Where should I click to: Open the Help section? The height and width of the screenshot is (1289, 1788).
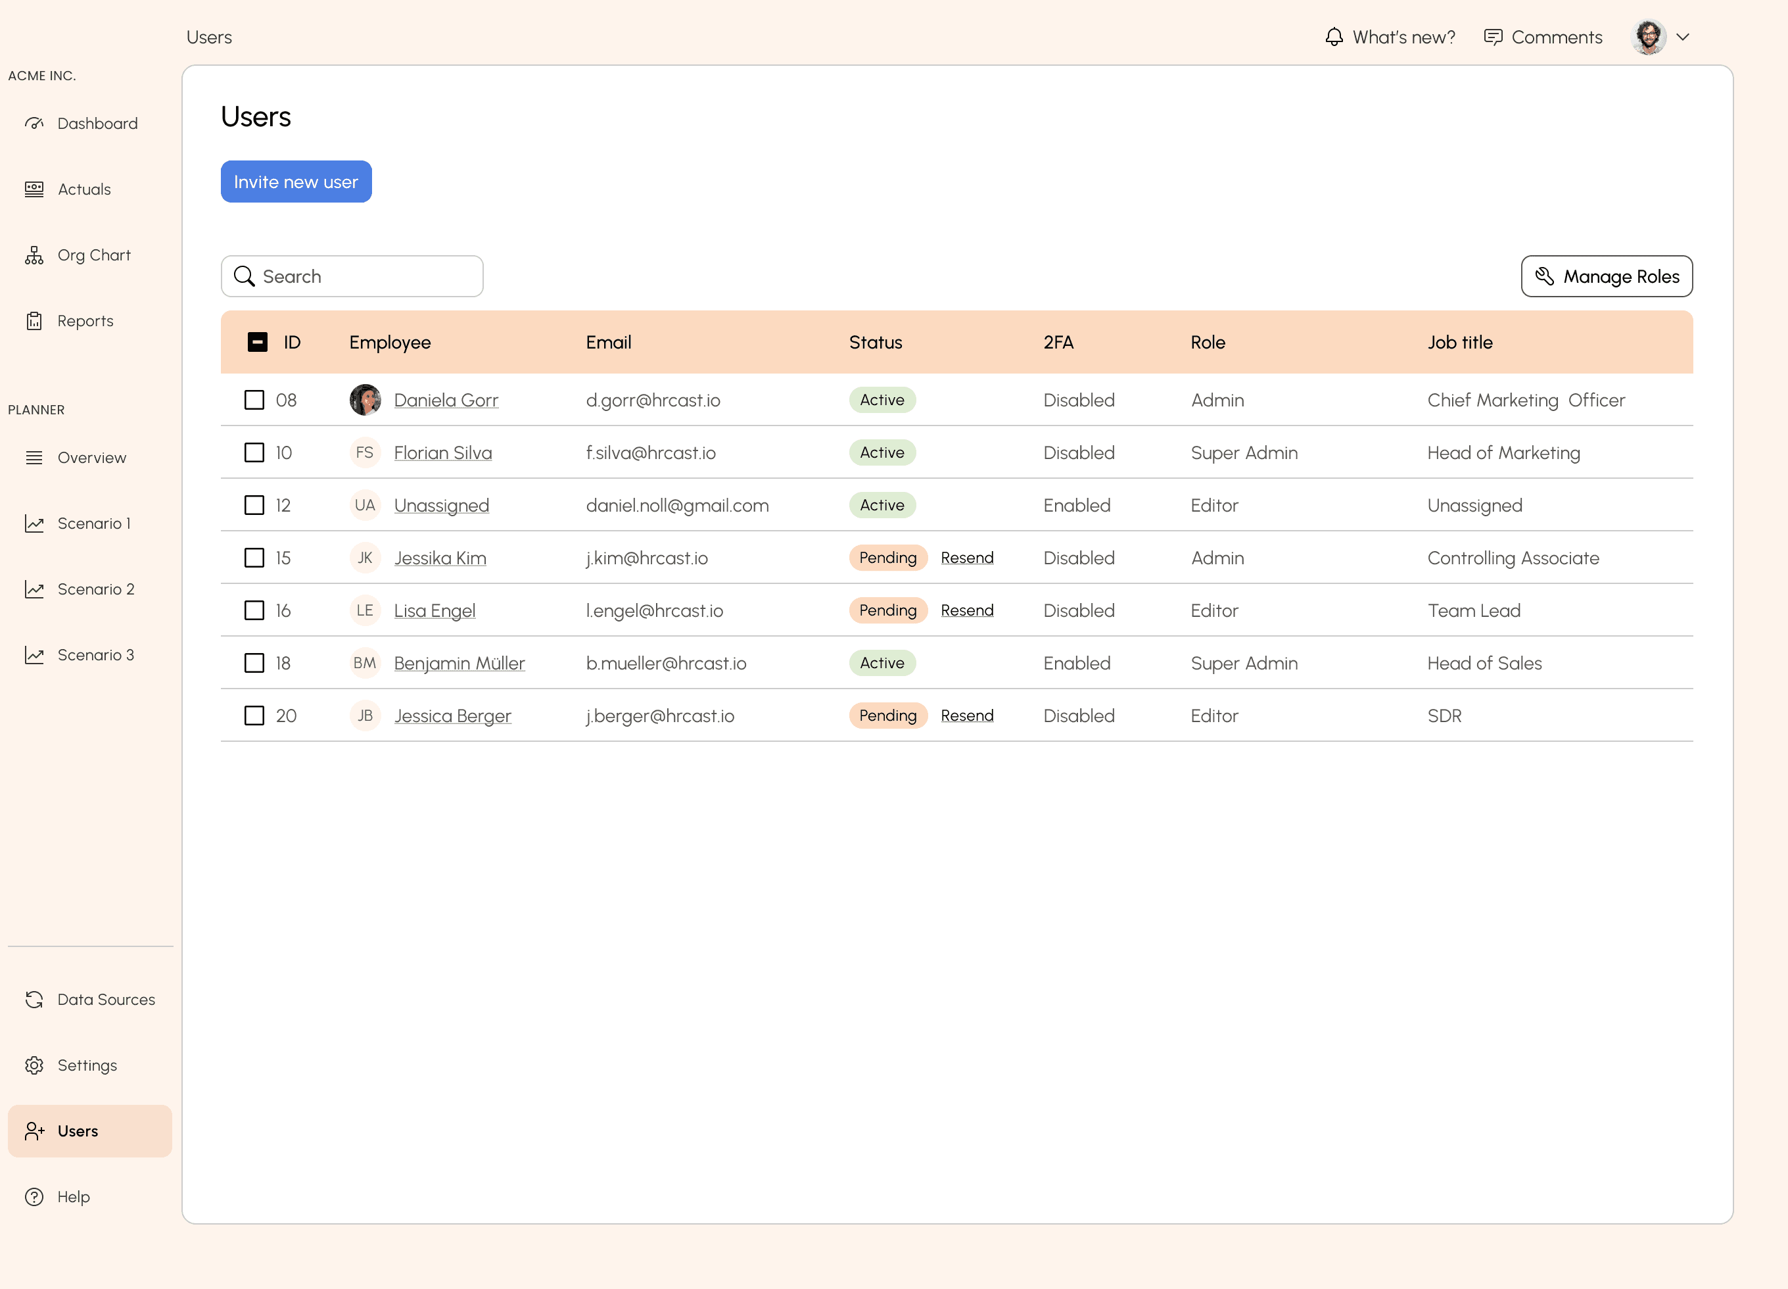pos(72,1196)
